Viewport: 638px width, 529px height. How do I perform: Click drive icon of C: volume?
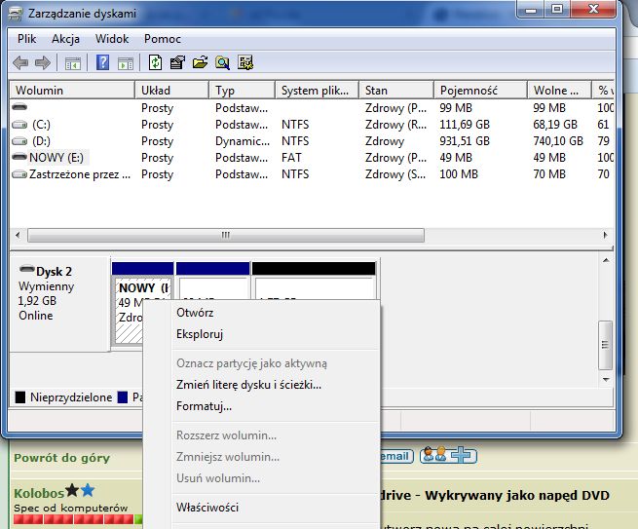19,125
